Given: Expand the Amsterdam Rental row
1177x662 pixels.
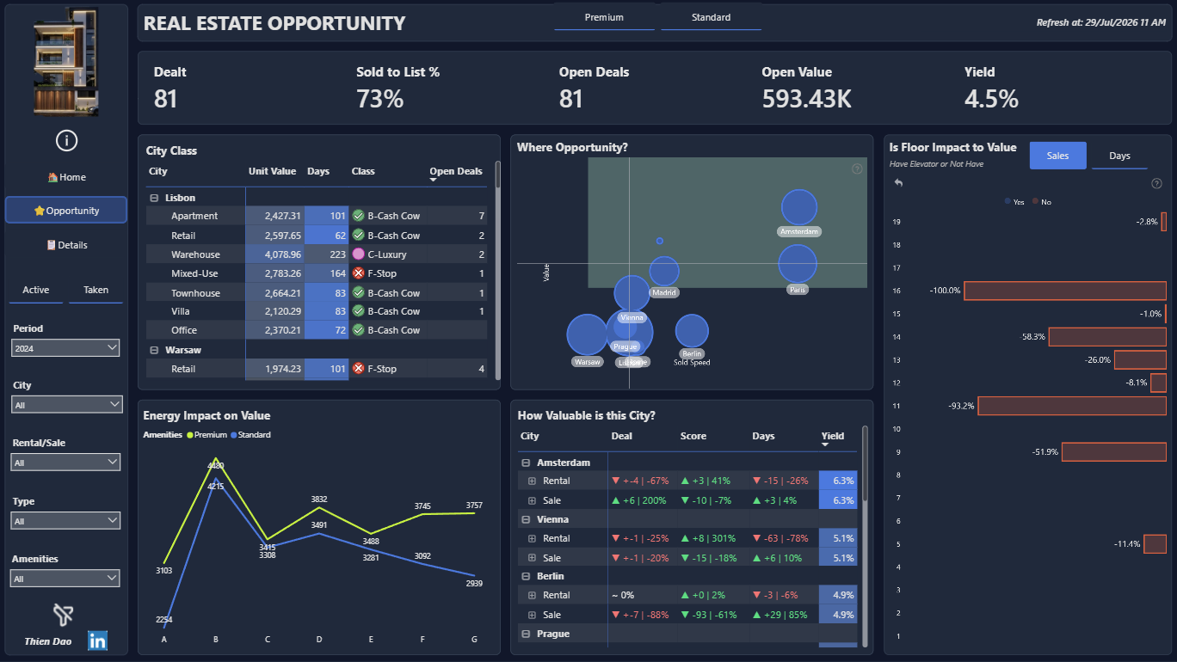Looking at the screenshot, I should pos(532,481).
